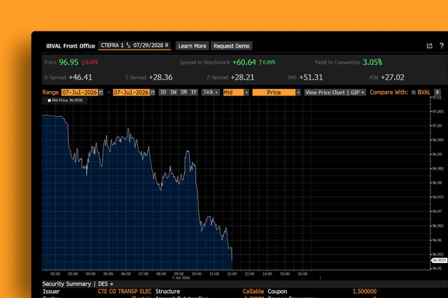Select the 1Y range tab
This screenshot has height=298, width=448.
193,92
